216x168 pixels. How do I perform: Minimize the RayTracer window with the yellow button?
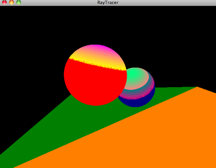[12, 2]
